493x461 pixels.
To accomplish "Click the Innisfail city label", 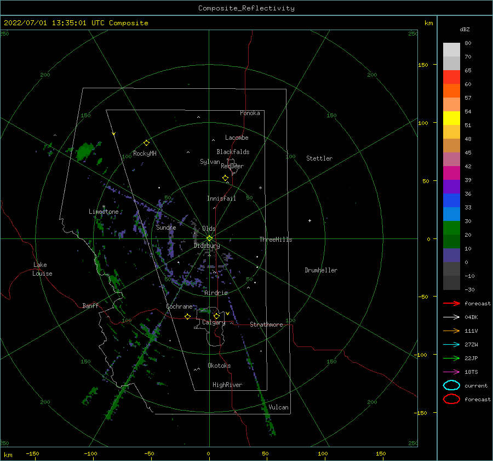I will pyautogui.click(x=221, y=198).
